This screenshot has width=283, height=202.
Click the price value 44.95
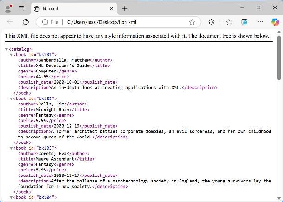pyautogui.click(x=42, y=77)
